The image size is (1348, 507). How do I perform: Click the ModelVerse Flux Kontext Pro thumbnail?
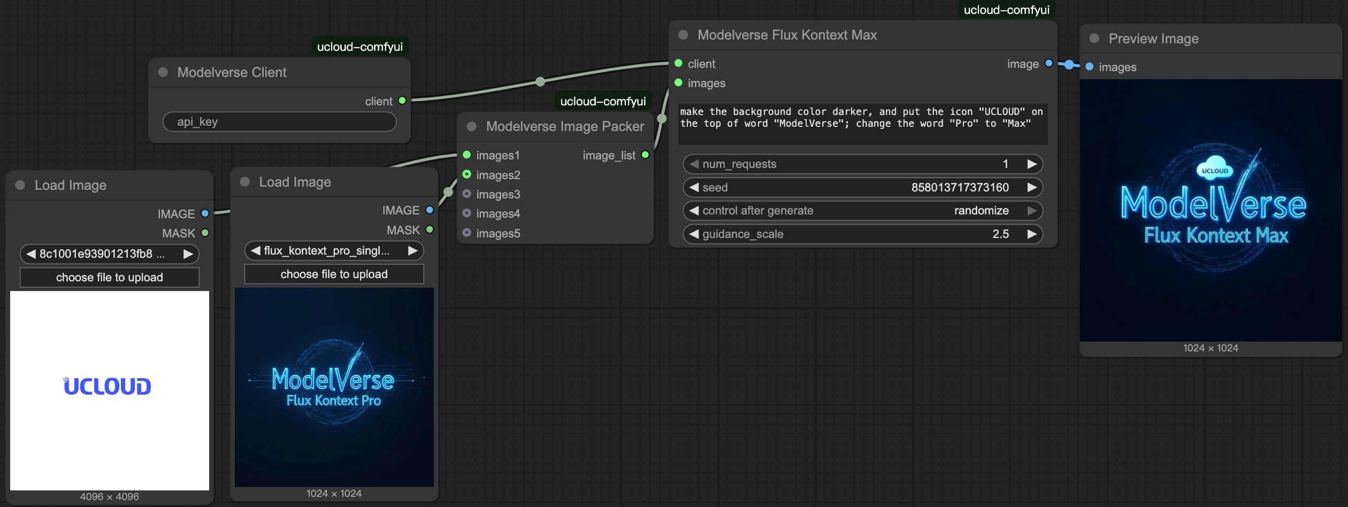tap(334, 387)
